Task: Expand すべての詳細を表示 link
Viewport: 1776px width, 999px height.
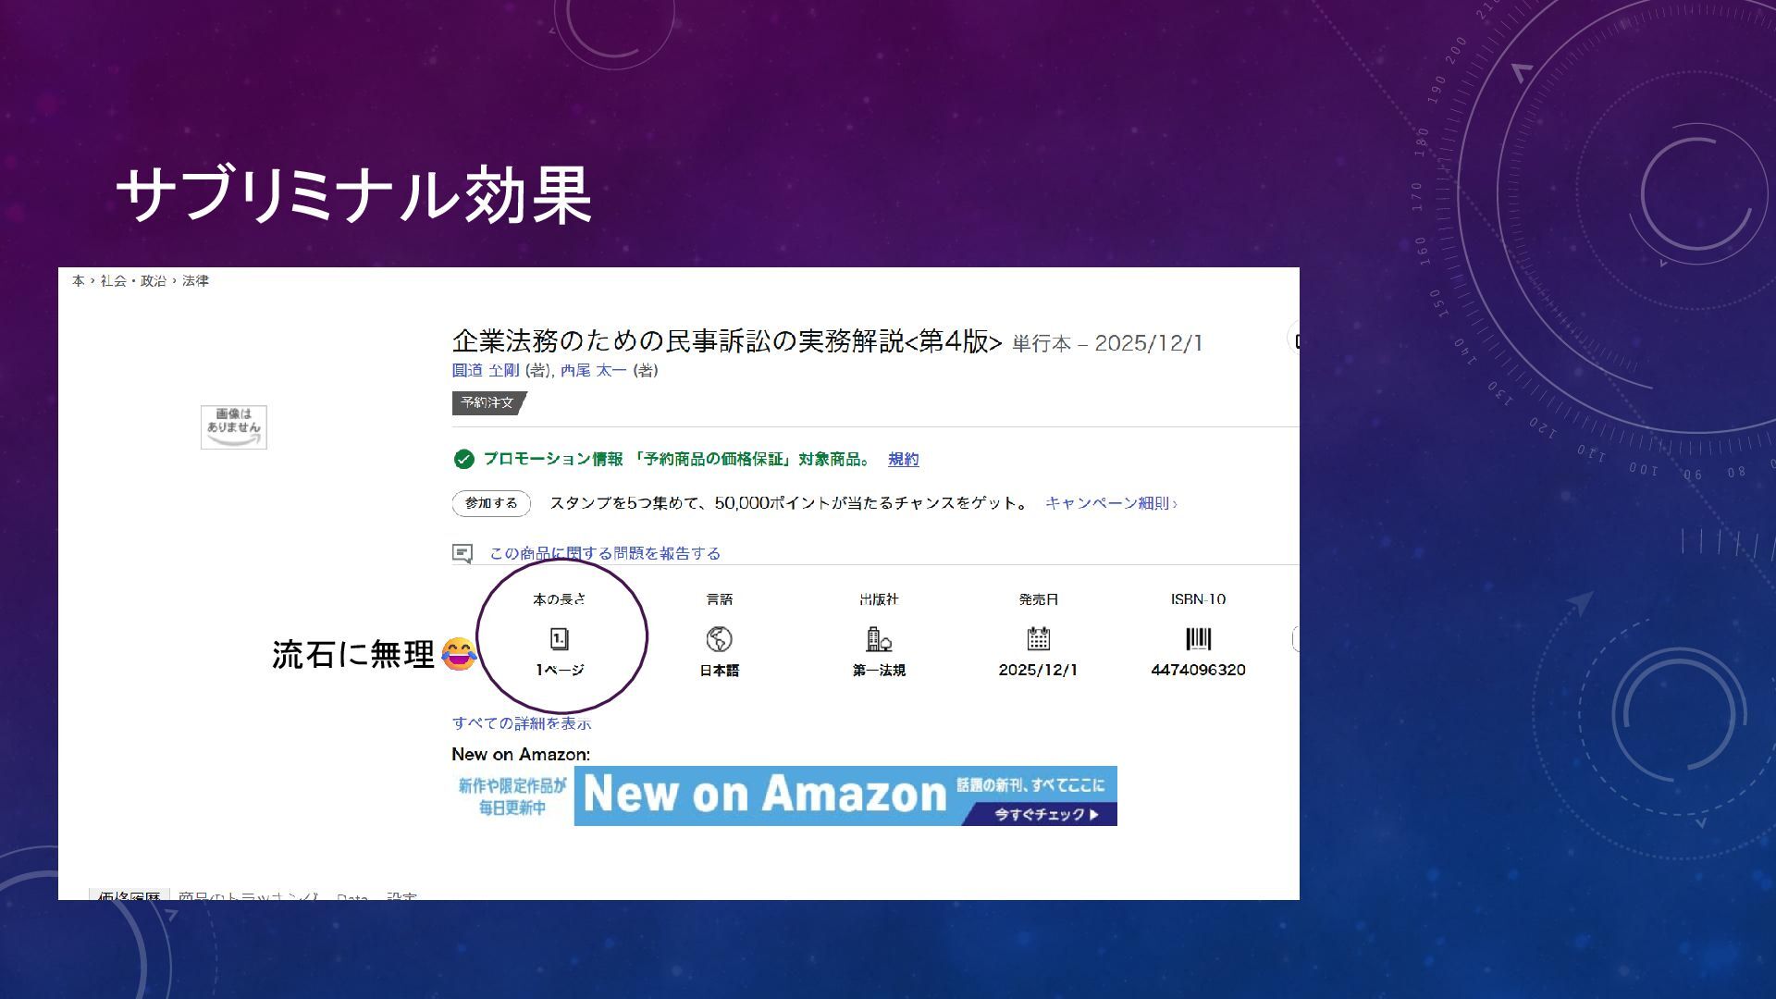Action: [x=521, y=723]
